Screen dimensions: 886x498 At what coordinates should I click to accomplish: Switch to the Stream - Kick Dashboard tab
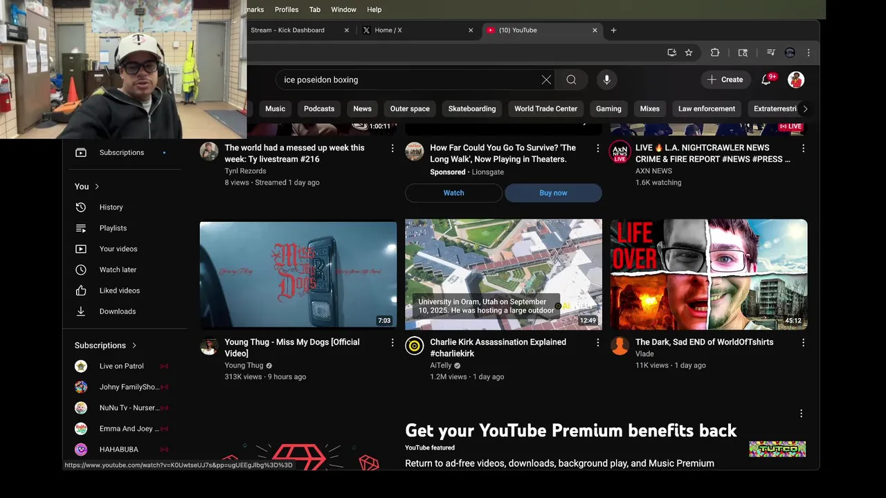(300, 30)
